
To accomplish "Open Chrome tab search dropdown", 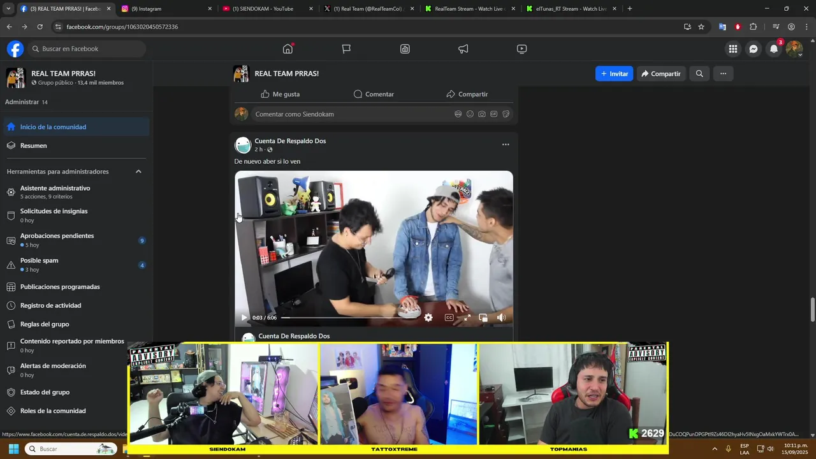I will click(x=8, y=9).
